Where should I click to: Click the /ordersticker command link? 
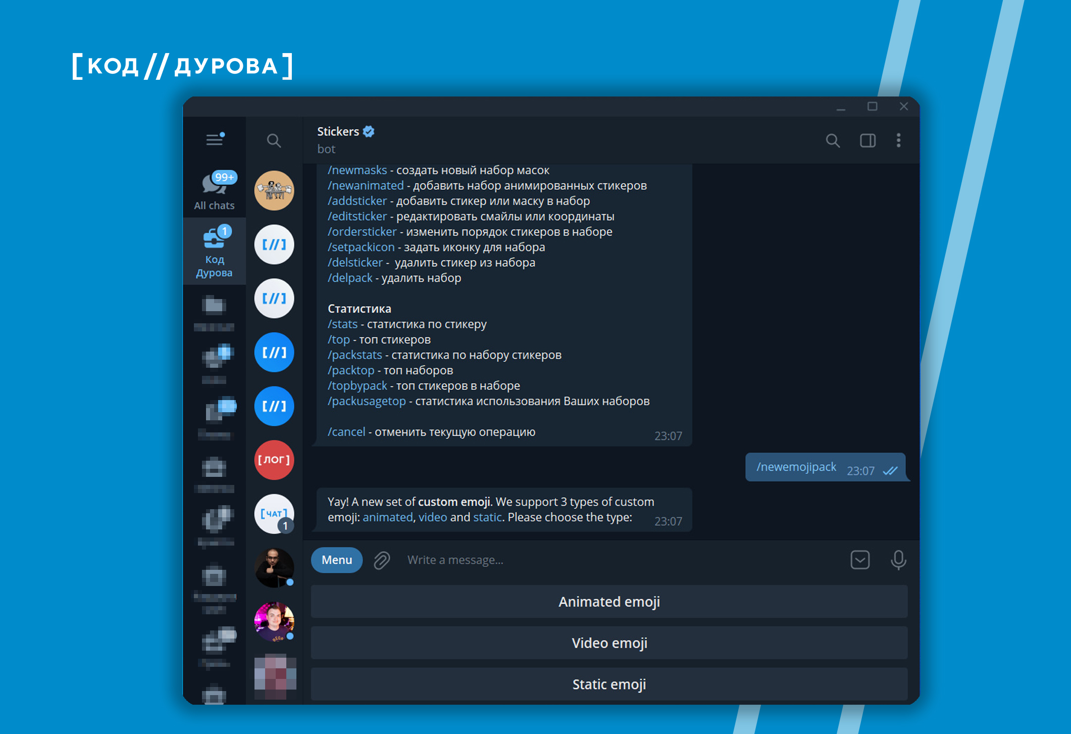[x=362, y=232]
